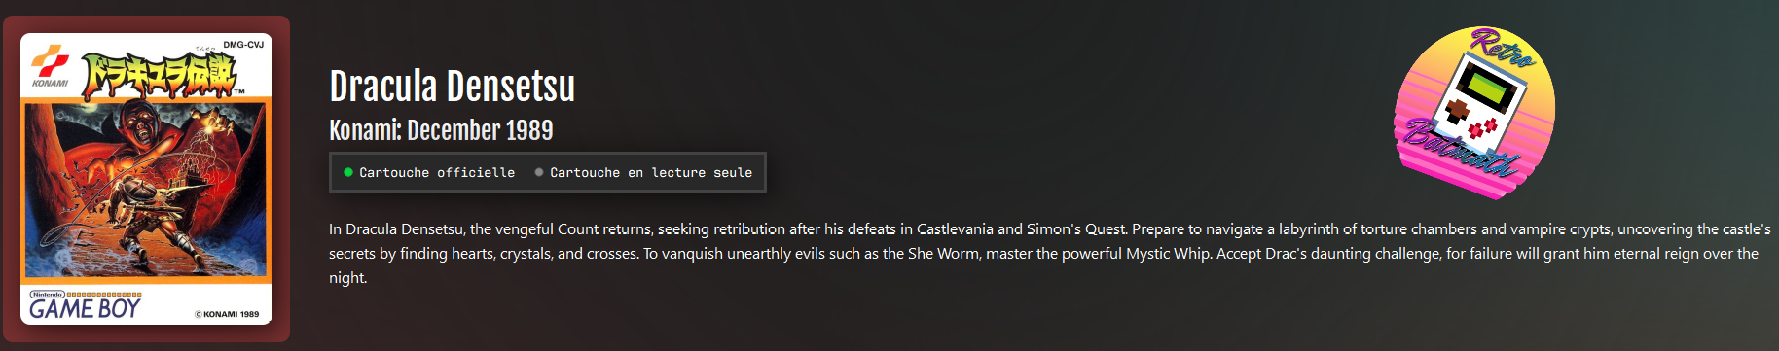The image size is (1779, 351).
Task: Click the DMG-CVJ product code on the cover
Action: pos(243,45)
